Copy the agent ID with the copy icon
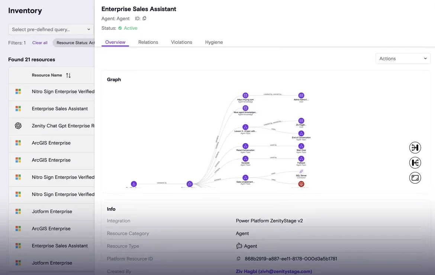Screen dimensions: 435x275 (144, 19)
